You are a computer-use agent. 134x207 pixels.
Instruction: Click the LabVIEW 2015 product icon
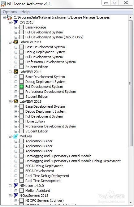[x=16, y=101]
